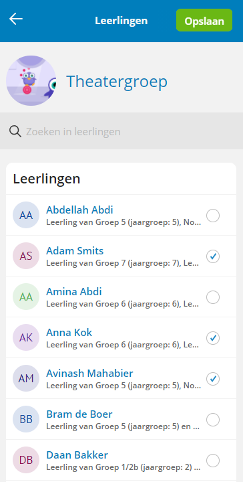Select Abdellah Abdi's checkbox
Viewport: 243px width, 482px height.
point(213,216)
